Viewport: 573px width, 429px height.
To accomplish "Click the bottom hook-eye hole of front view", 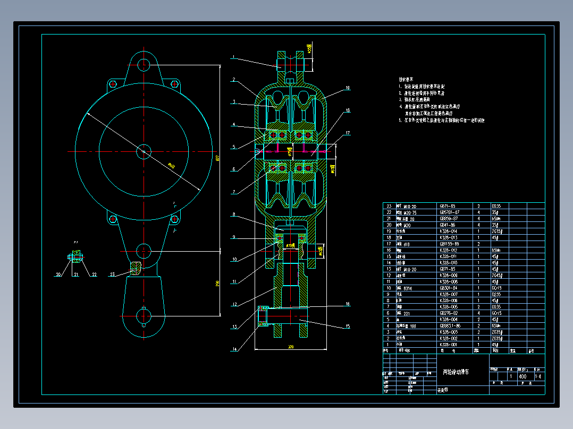I will [144, 316].
